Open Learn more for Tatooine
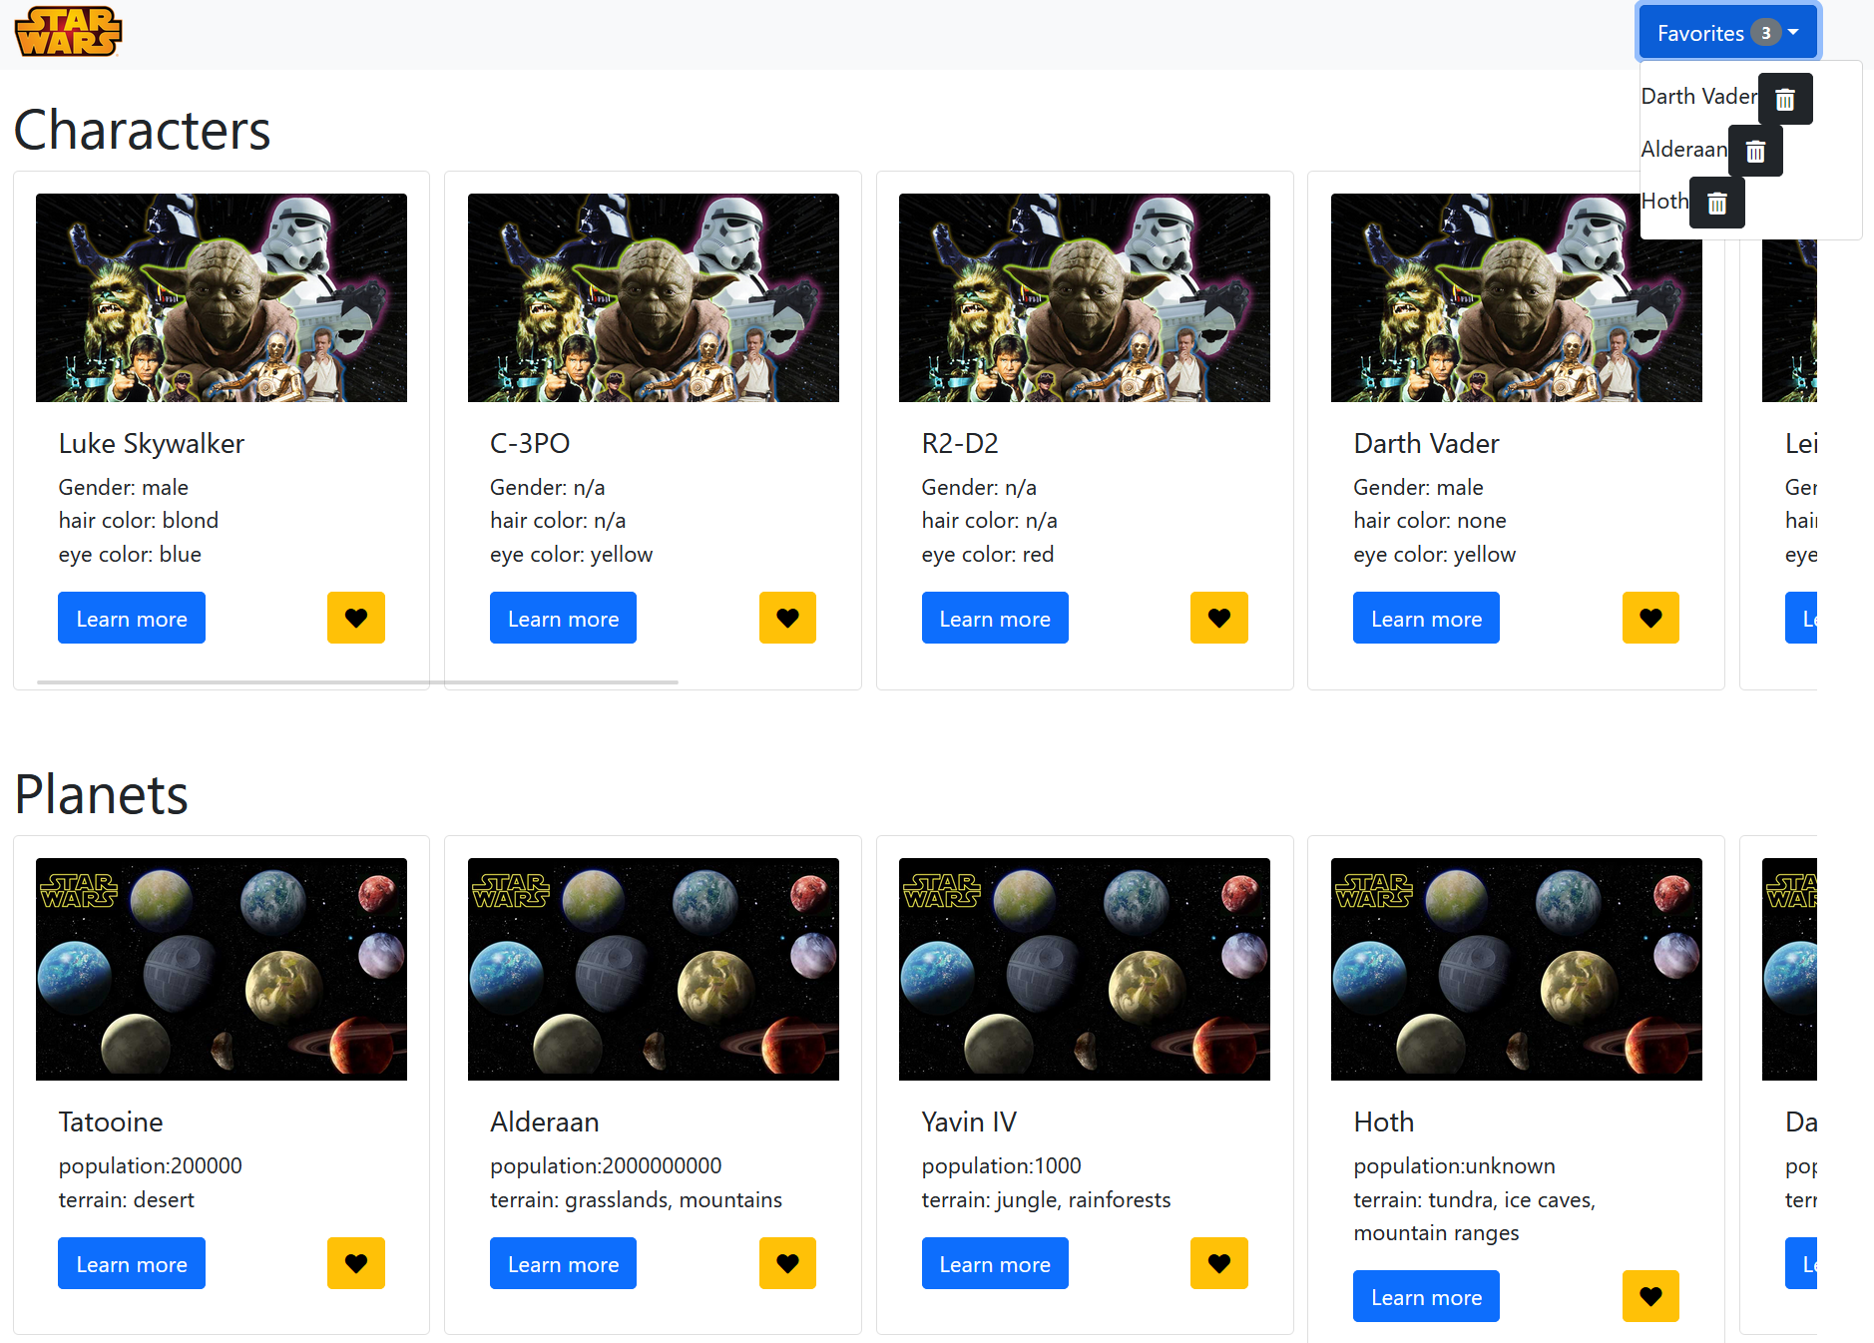The image size is (1874, 1343). (x=132, y=1263)
